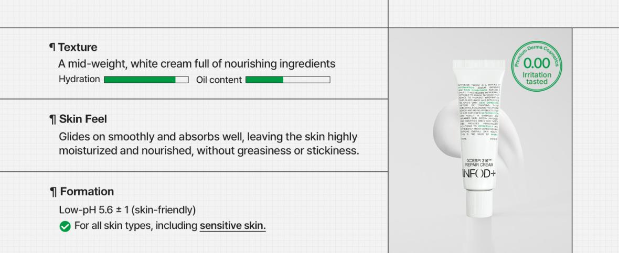Click the white tube cap

click(x=479, y=204)
